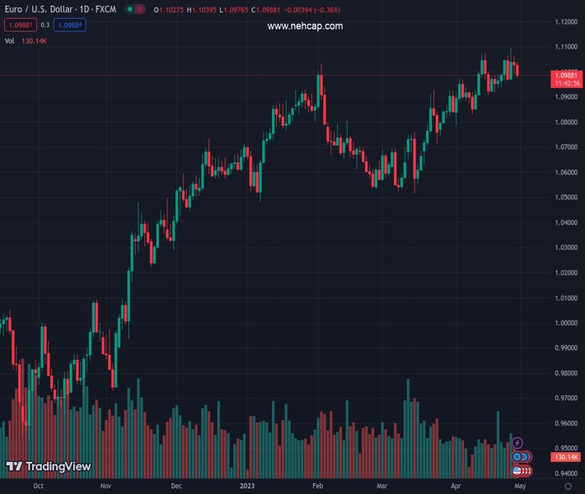Click the www.nehcap.com watermark text

pyautogui.click(x=305, y=26)
